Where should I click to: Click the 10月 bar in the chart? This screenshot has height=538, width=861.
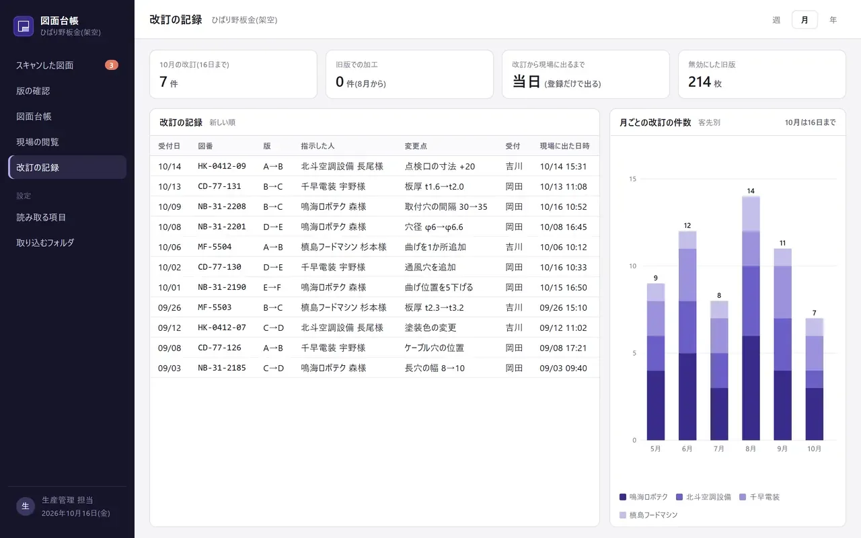(x=815, y=379)
